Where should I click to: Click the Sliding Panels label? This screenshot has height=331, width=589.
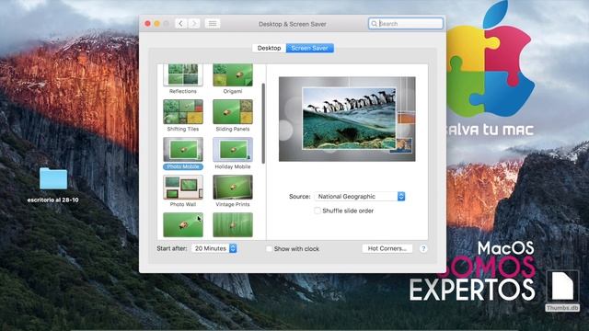coord(233,129)
